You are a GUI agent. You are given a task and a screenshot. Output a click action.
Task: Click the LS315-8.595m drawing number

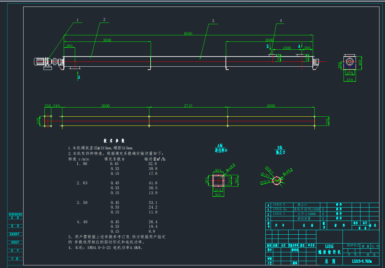click(x=361, y=261)
